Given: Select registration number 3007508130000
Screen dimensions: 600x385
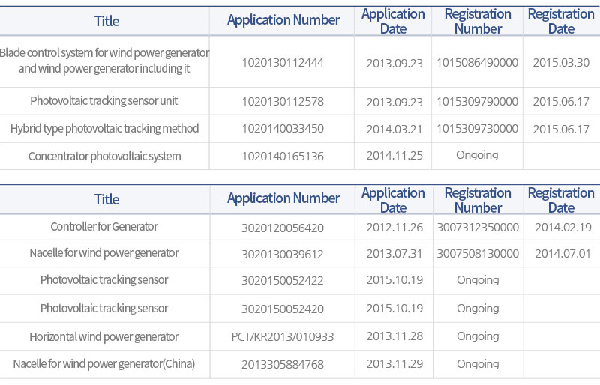Looking at the screenshot, I should pyautogui.click(x=478, y=254).
